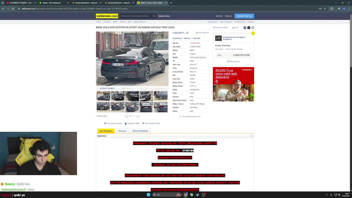The width and height of the screenshot is (352, 198).
Task: Click Kredi Teklifi Al link
Action: tap(202, 33)
